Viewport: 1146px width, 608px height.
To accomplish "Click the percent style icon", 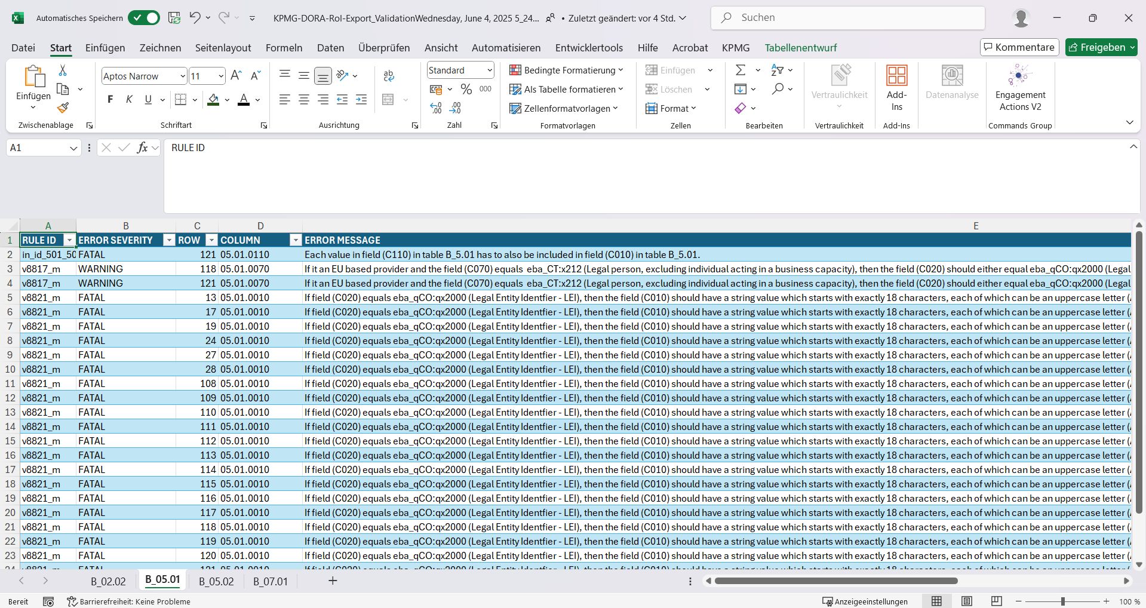I will point(466,89).
